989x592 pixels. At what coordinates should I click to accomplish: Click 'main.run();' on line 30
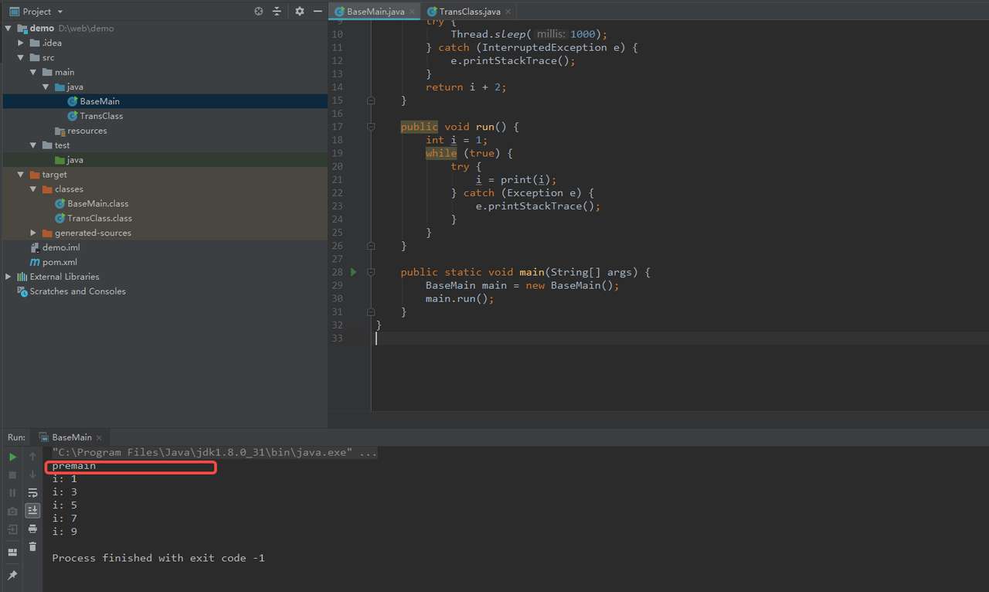click(460, 298)
